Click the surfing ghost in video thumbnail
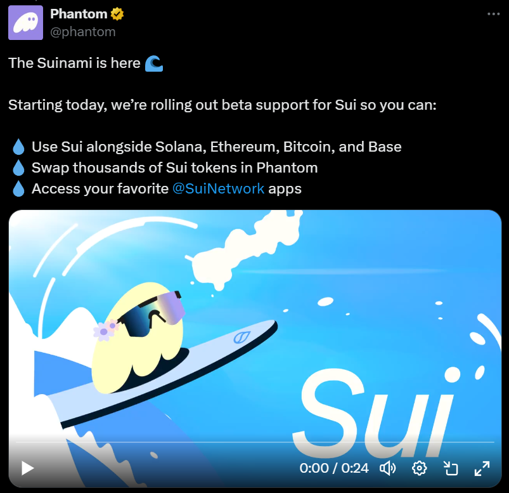Image resolution: width=509 pixels, height=493 pixels. pos(139,338)
